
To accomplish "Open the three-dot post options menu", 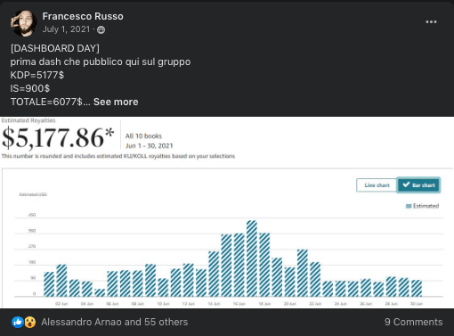I will 431,21.
